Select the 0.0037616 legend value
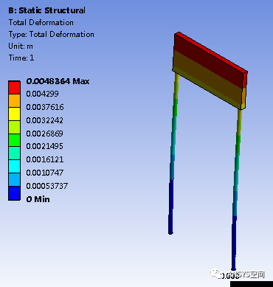The height and width of the screenshot is (287, 273). pos(45,107)
